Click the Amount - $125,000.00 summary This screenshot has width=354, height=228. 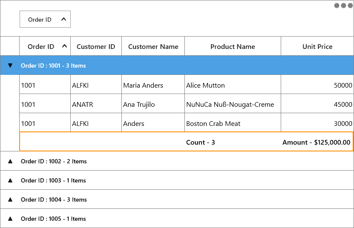coord(316,142)
